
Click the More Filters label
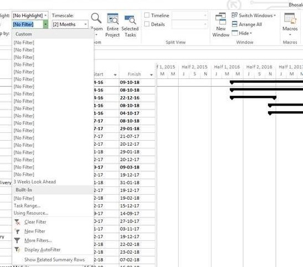coord(38,240)
